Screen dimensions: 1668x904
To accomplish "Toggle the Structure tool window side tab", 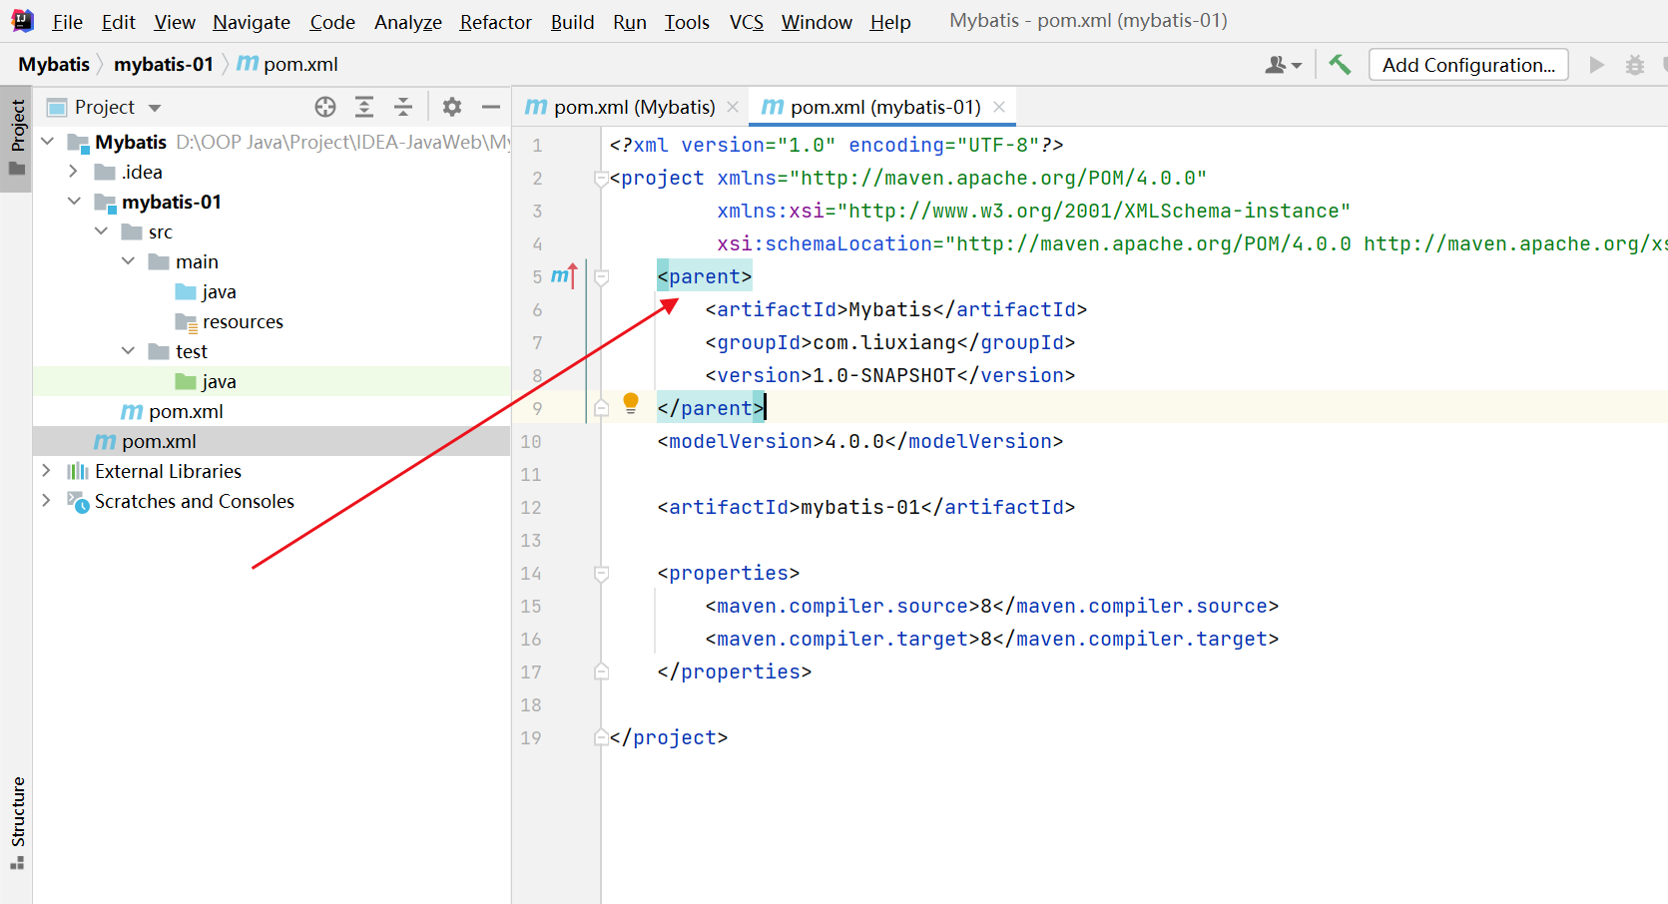I will (x=17, y=823).
